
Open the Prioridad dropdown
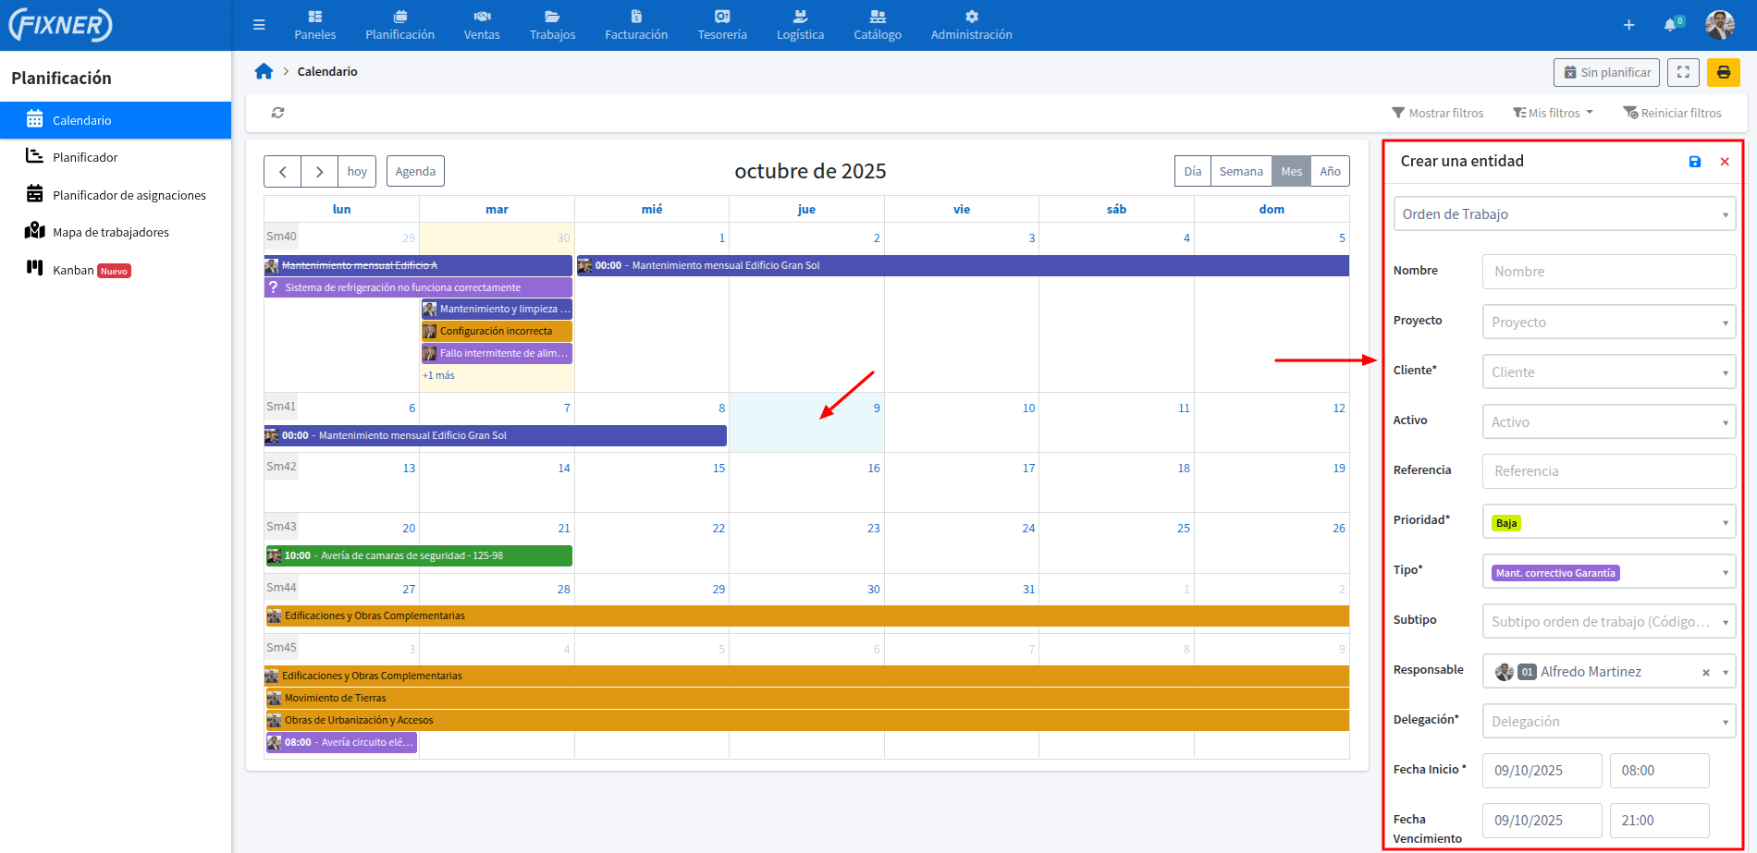[x=1608, y=522]
